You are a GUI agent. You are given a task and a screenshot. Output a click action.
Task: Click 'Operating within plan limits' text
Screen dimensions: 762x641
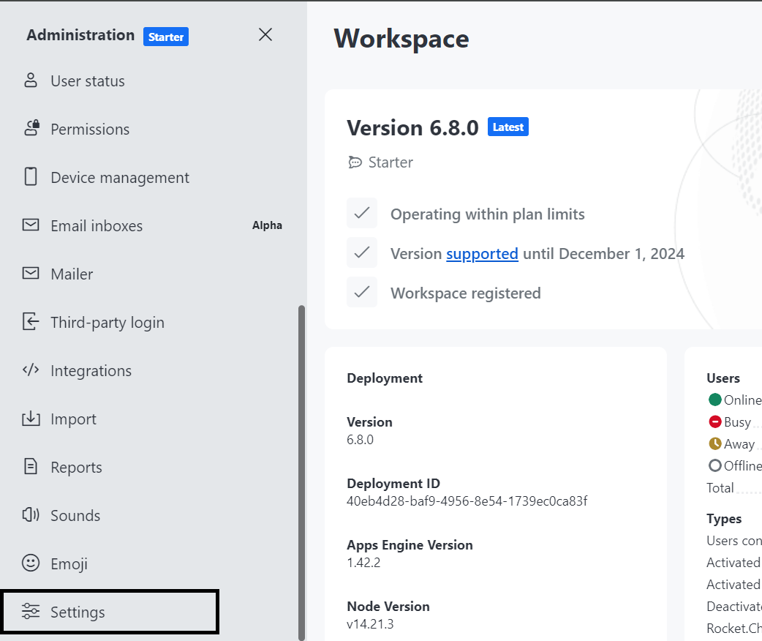pyautogui.click(x=488, y=214)
